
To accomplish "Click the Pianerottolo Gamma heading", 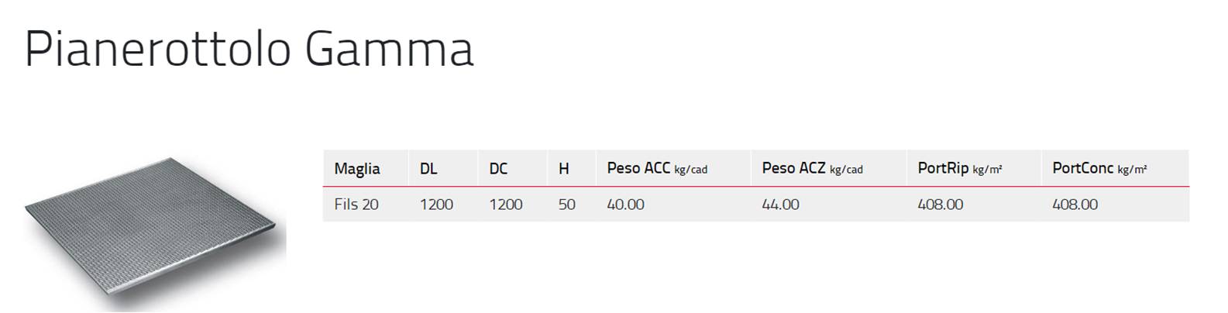I will (249, 50).
